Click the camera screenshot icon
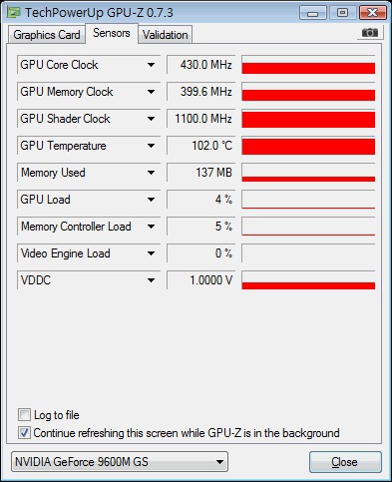The width and height of the screenshot is (392, 482). click(x=370, y=33)
